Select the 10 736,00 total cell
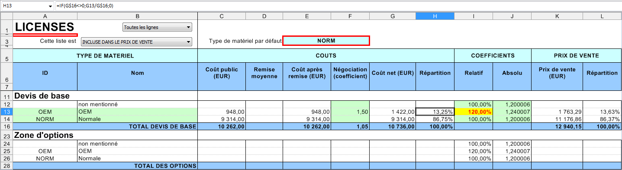622x170 pixels. (x=392, y=127)
